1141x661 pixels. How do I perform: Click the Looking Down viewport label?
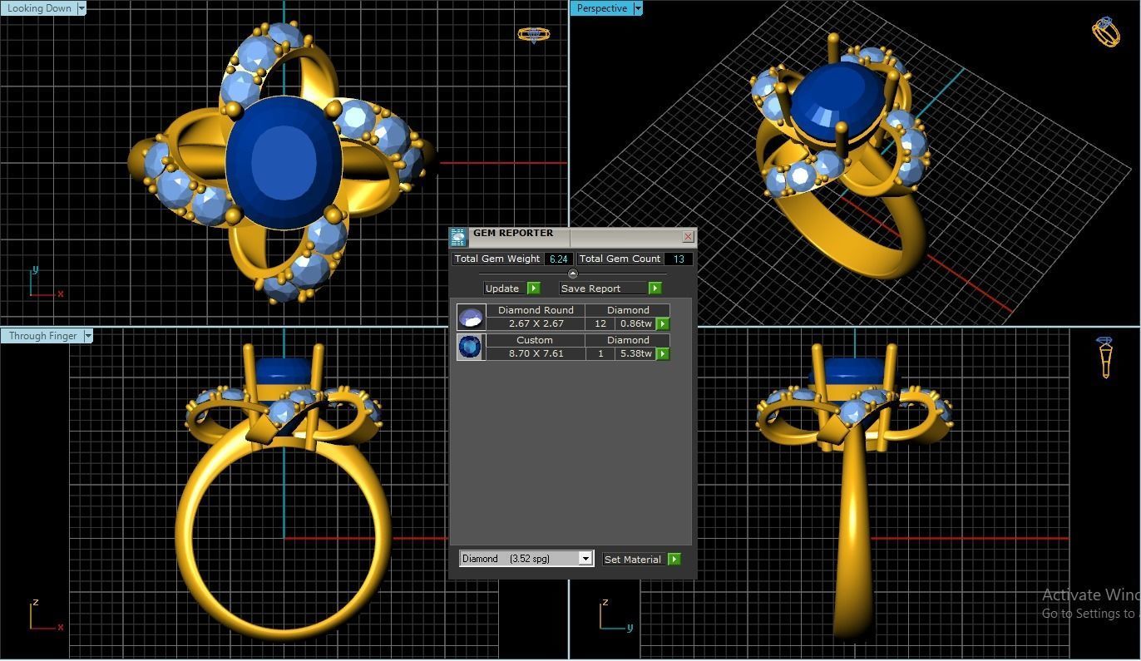[x=39, y=8]
